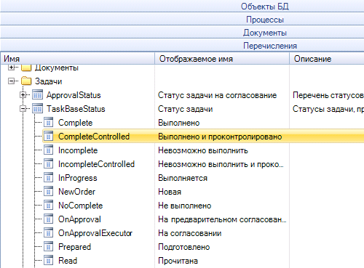Click the Отображаемое имя column header
The height and width of the screenshot is (268, 364).
[x=222, y=59]
